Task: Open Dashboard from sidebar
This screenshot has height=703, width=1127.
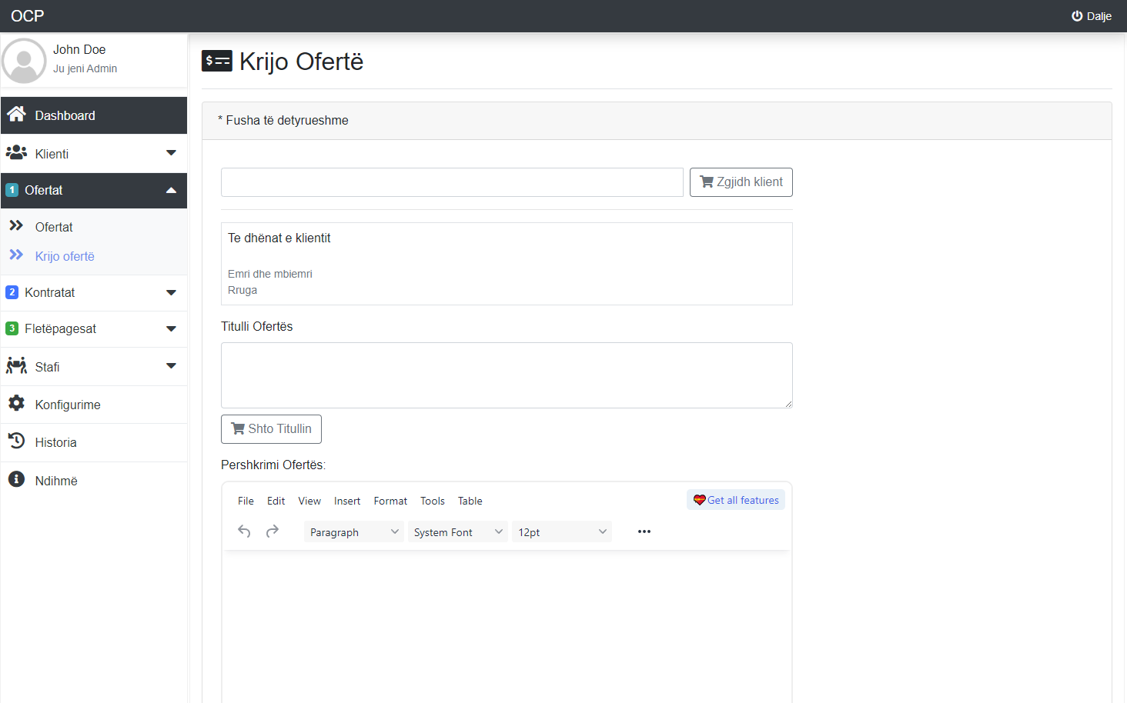Action: pyautogui.click(x=94, y=115)
